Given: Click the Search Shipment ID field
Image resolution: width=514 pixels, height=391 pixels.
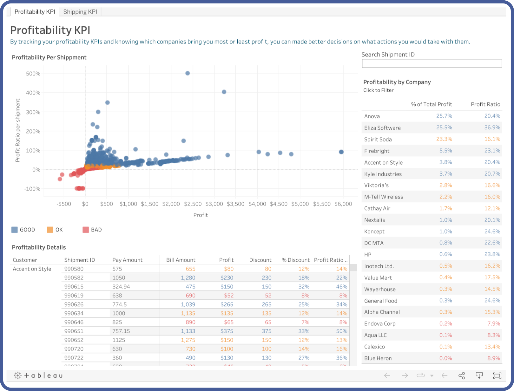Looking at the screenshot, I should (x=432, y=63).
